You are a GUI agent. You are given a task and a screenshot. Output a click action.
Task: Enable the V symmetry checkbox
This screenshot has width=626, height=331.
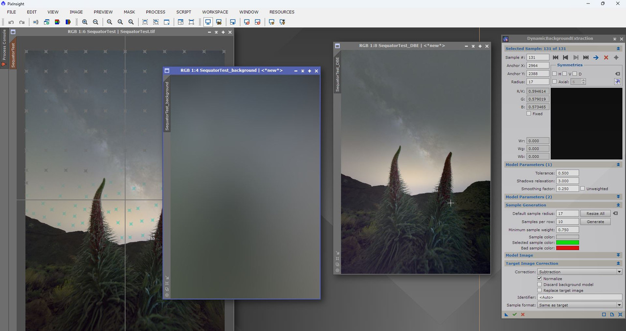tap(564, 74)
